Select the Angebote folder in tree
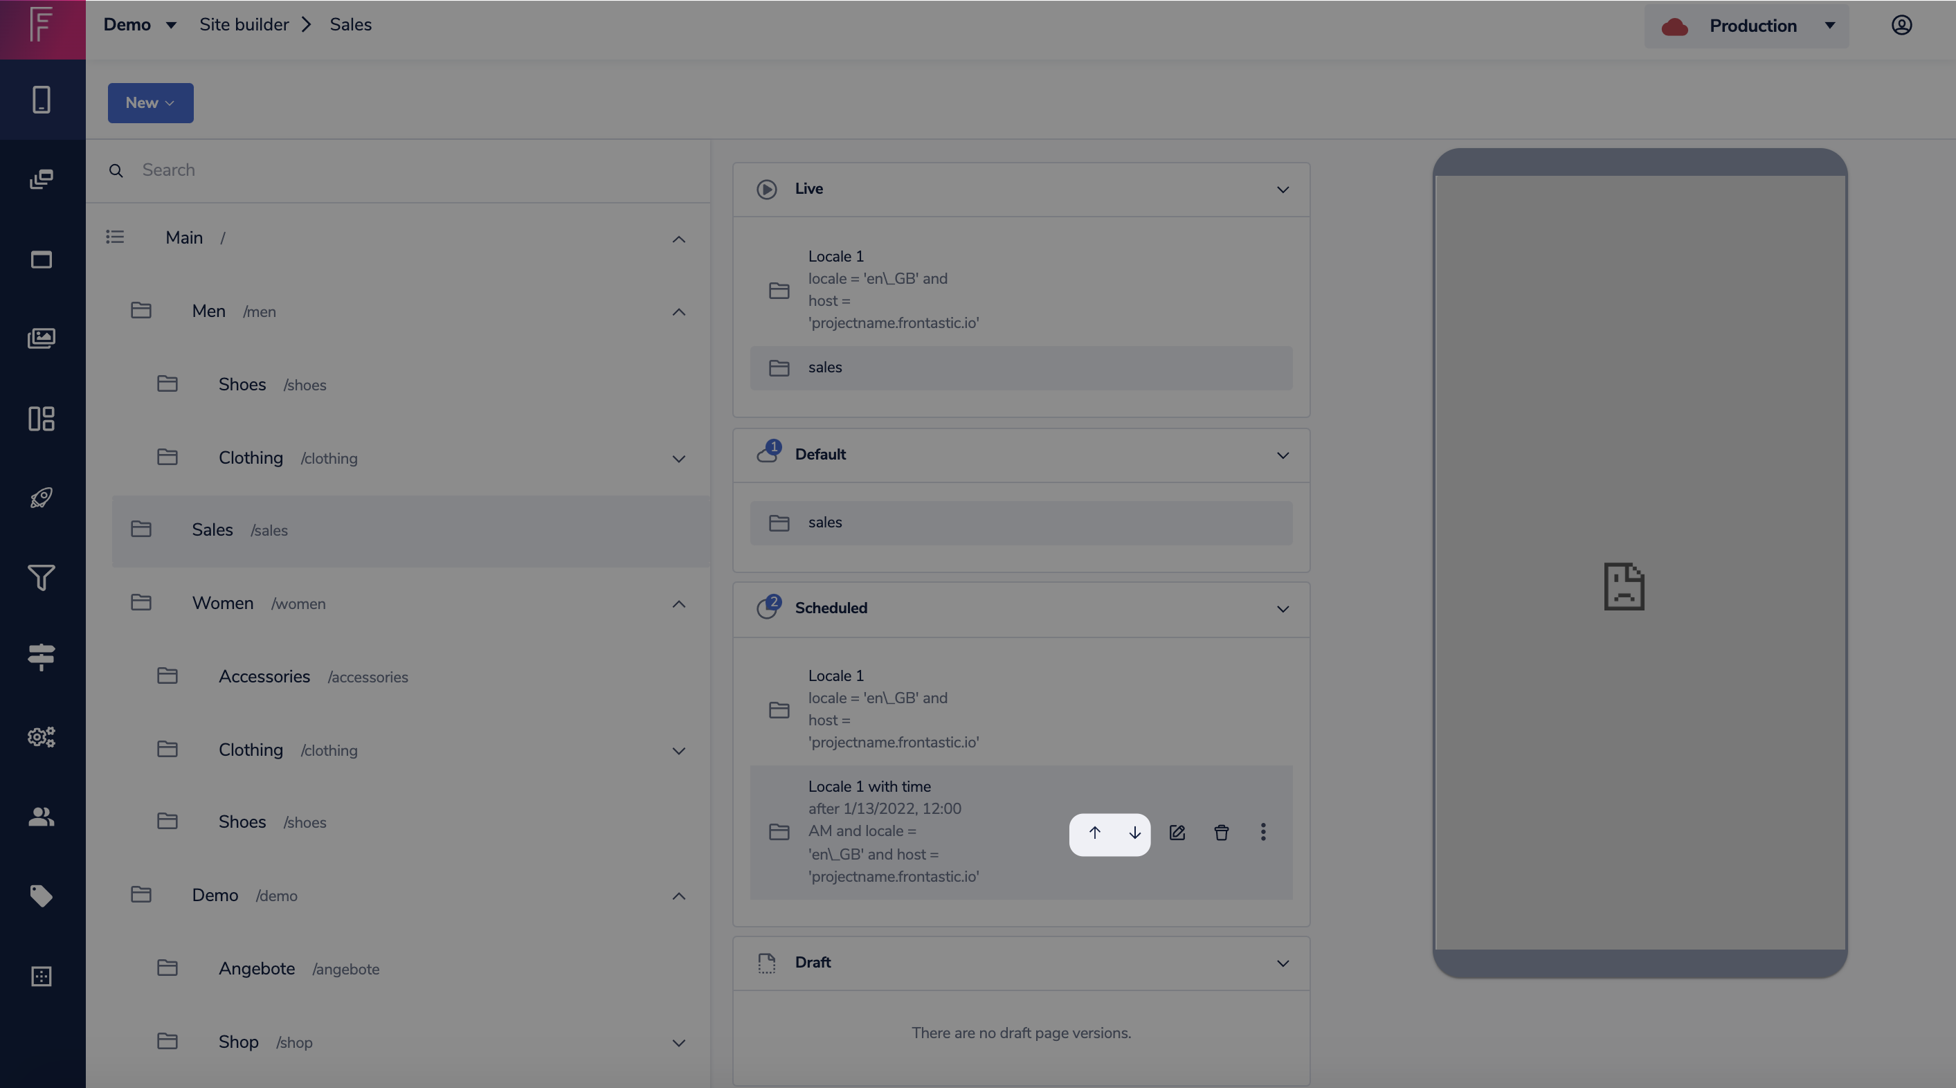The height and width of the screenshot is (1088, 1956). point(257,969)
